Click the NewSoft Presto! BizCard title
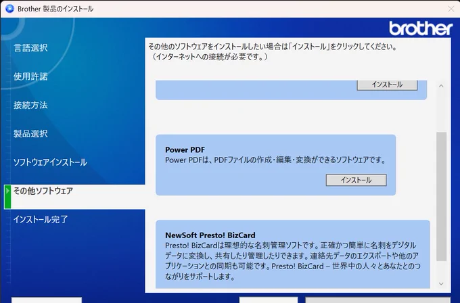The width and height of the screenshot is (460, 303). point(210,235)
